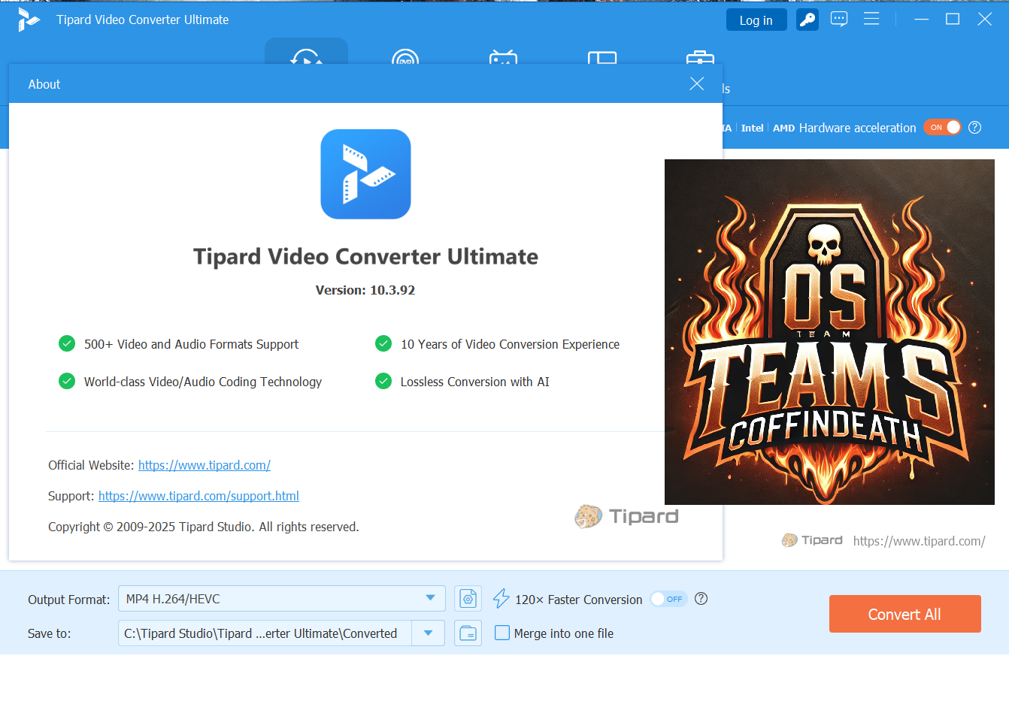Click the Version: 10.3.92 text

pyautogui.click(x=365, y=290)
